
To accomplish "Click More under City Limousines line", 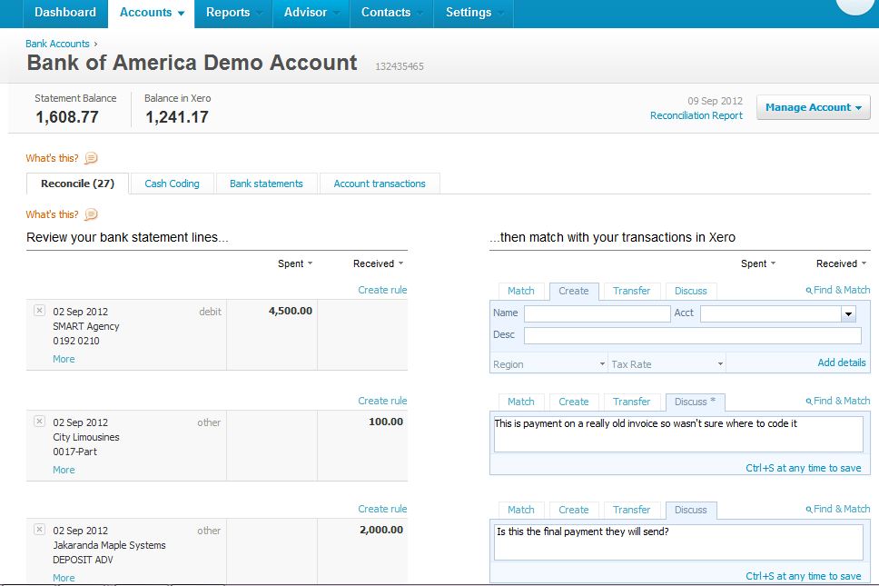I will pyautogui.click(x=64, y=470).
